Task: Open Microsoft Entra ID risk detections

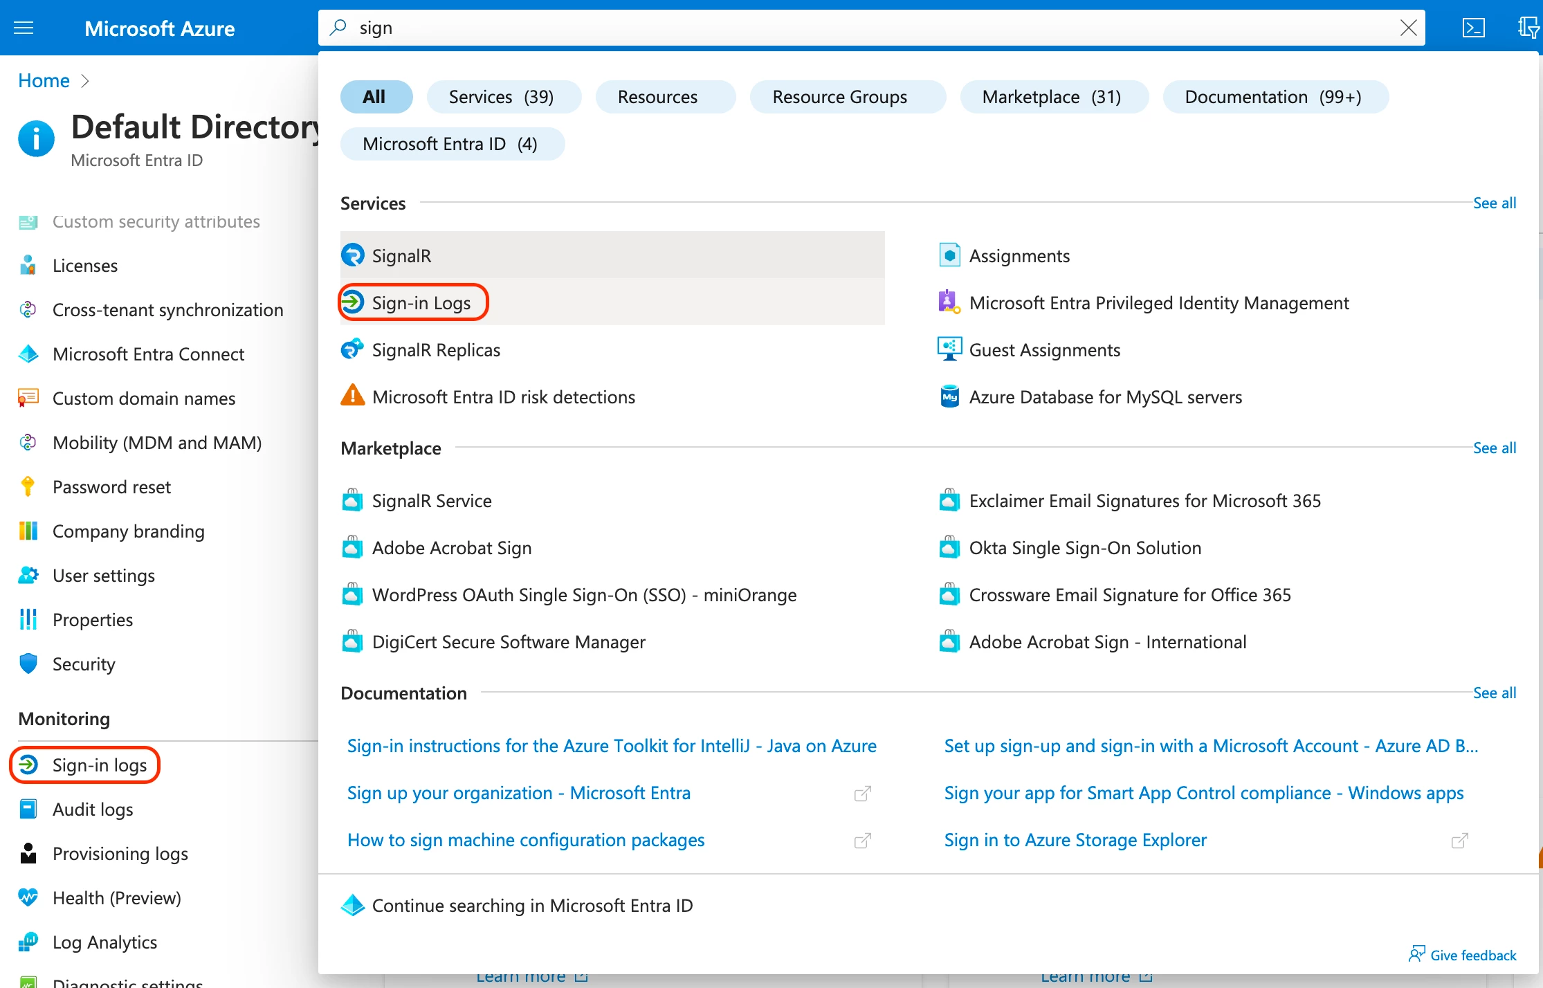Action: [x=503, y=397]
